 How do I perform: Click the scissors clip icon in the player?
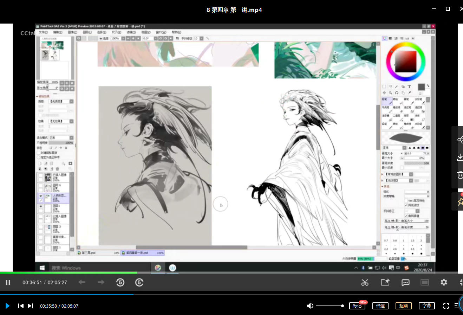click(365, 282)
